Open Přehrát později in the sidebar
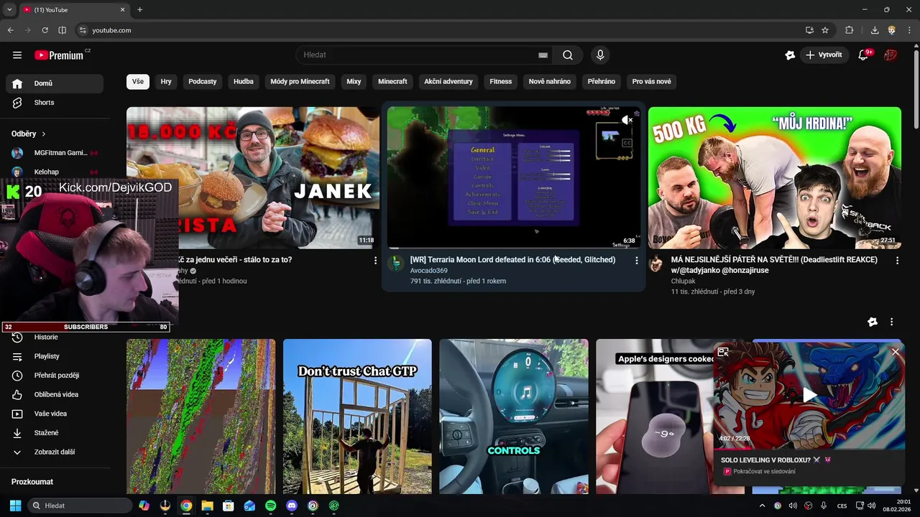 pyautogui.click(x=55, y=376)
